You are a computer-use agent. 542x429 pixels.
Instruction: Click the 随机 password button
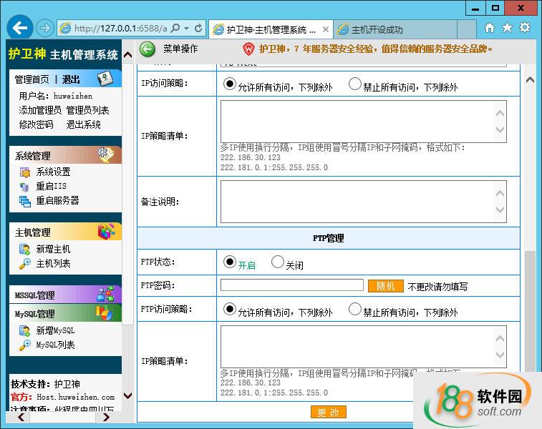[386, 286]
